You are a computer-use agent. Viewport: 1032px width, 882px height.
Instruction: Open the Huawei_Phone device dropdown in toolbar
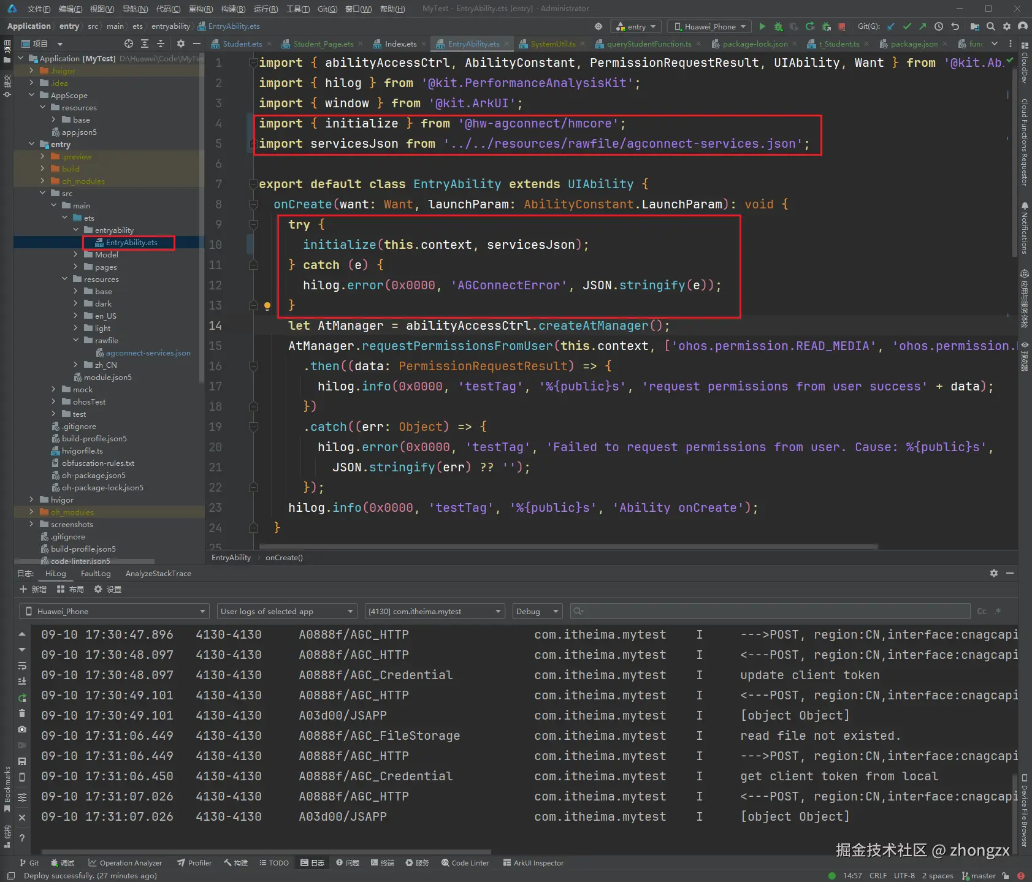pyautogui.click(x=709, y=26)
